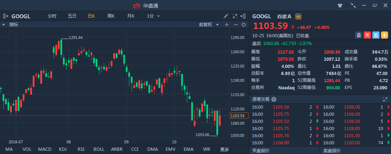Select the EMV indicator
The image size is (391, 154).
coord(171,149)
